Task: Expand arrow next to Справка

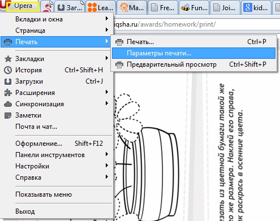Action: pos(107,177)
